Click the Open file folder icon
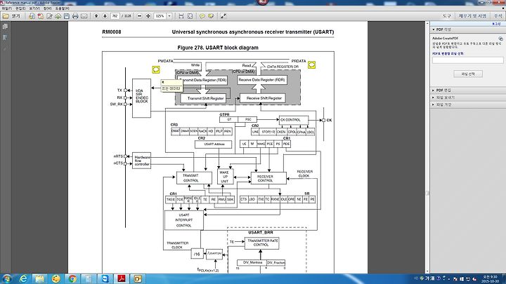This screenshot has width=506, height=284. 6,15
